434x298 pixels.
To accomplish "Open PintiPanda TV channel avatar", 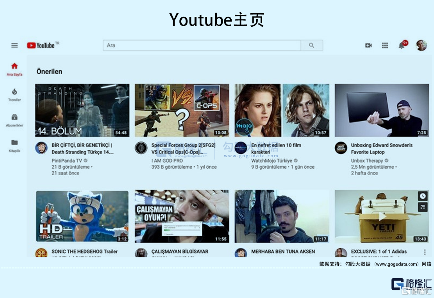I will coord(41,148).
